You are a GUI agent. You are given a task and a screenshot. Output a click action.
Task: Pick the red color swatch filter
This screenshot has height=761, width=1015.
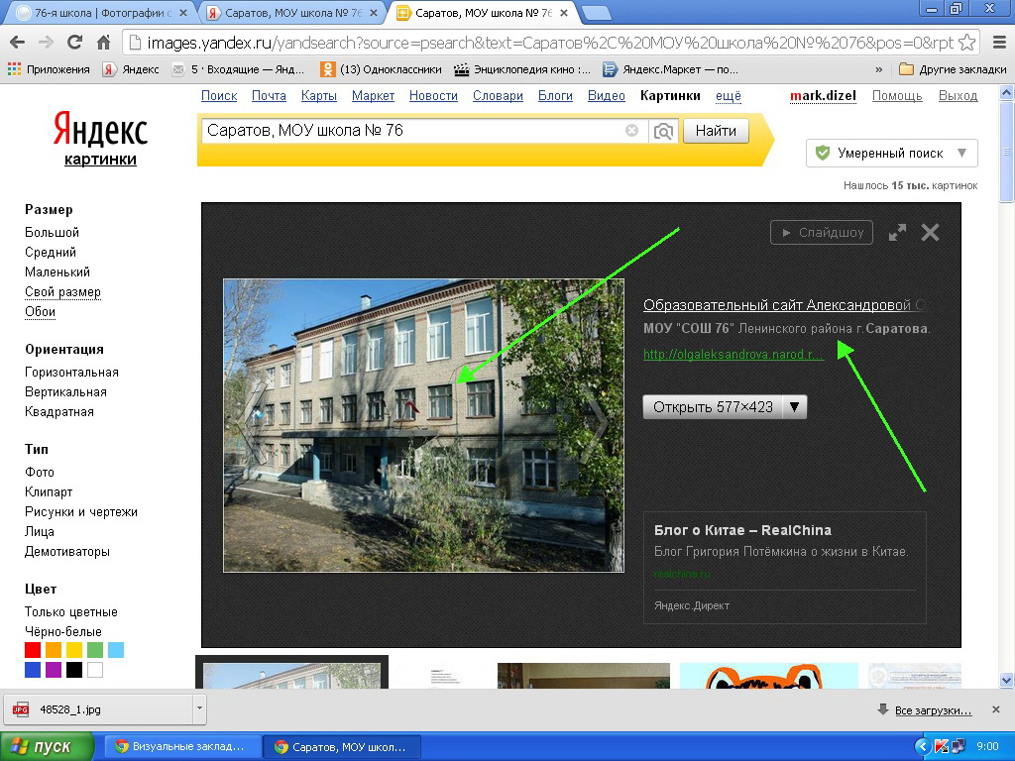pyautogui.click(x=33, y=650)
